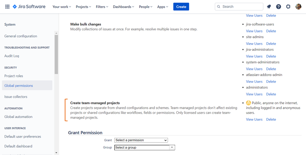Open the Your work menu
306x155 pixels.
pos(62,7)
